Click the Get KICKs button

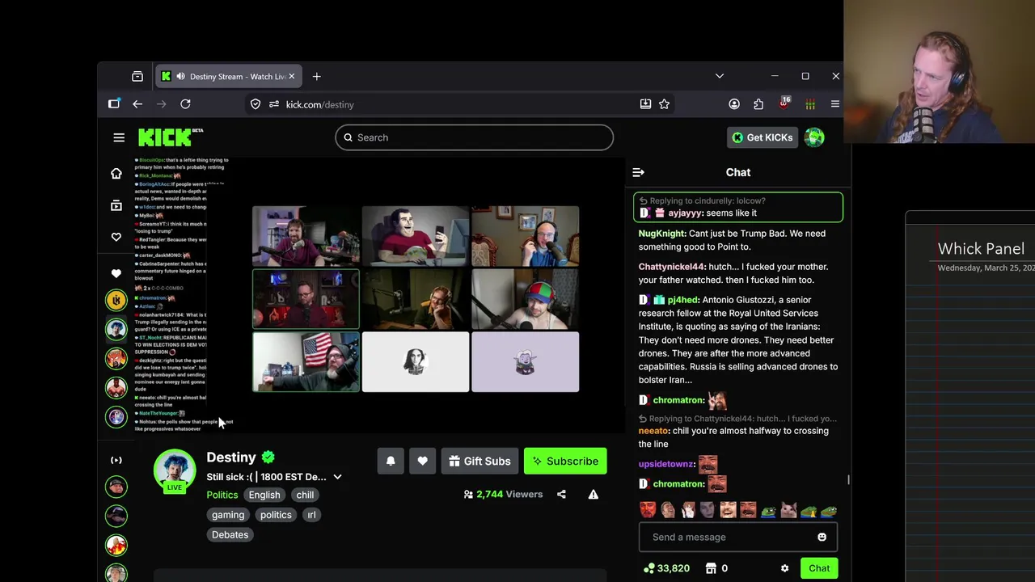(x=762, y=137)
